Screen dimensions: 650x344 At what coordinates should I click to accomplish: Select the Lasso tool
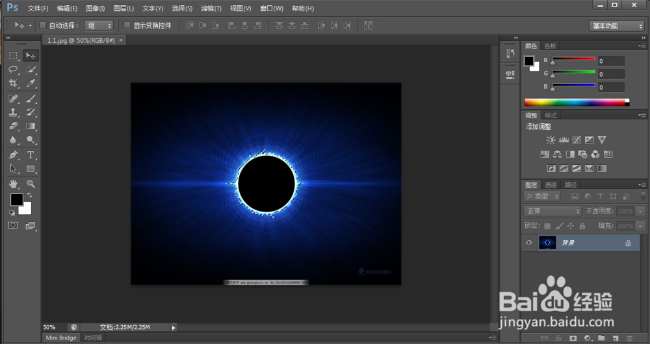tap(13, 69)
